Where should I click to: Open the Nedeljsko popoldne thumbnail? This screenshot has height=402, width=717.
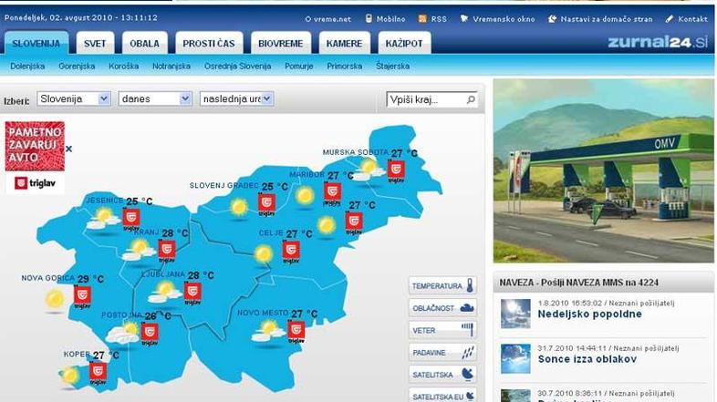pyautogui.click(x=515, y=314)
